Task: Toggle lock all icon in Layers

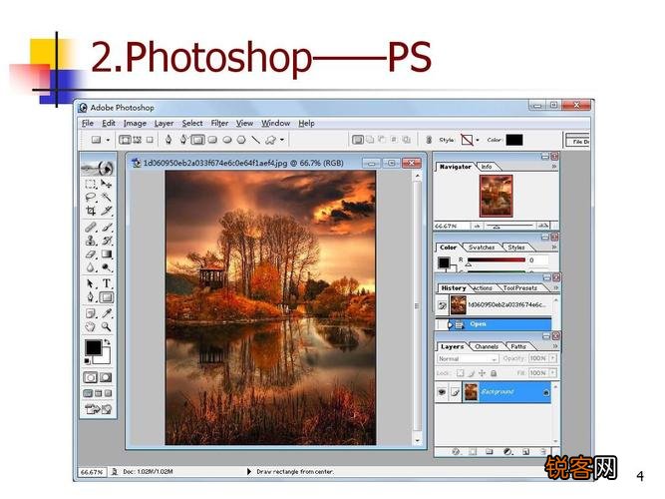Action: pyautogui.click(x=494, y=373)
